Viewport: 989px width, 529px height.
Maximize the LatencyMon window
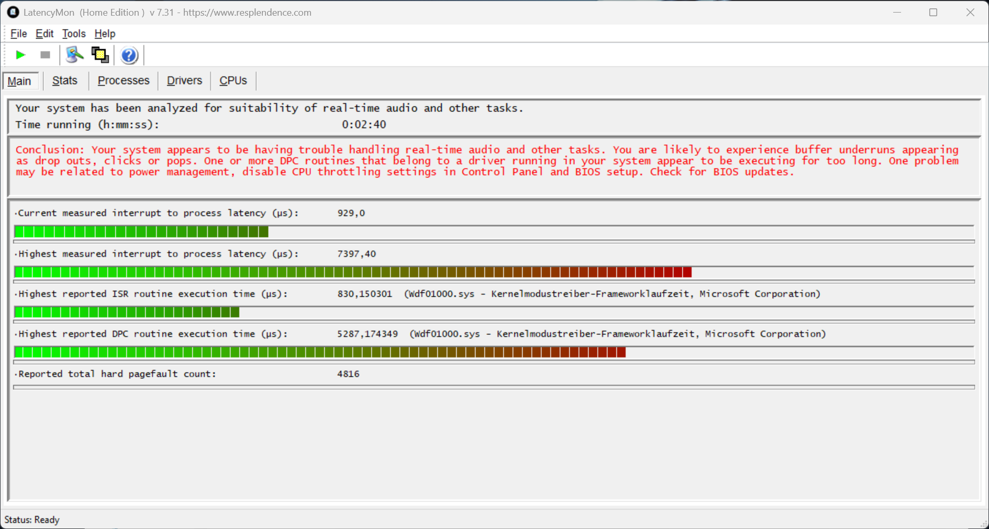coord(933,12)
